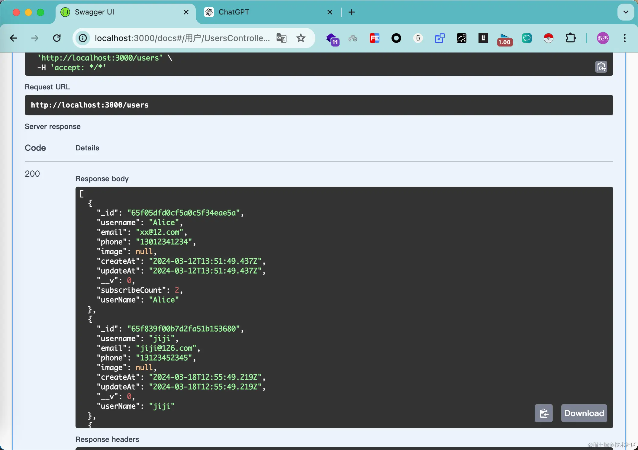This screenshot has height=450, width=638.
Task: Copy the curl command to clipboard
Action: (601, 67)
